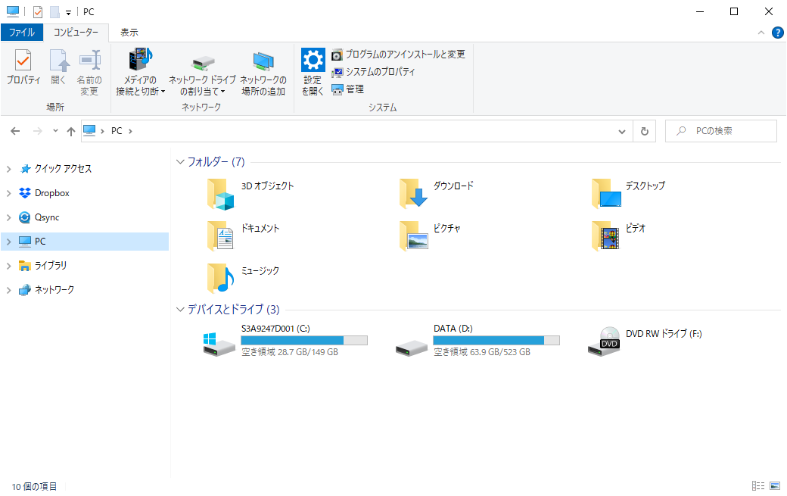
Task: Click プログラムのアンインストールと変更
Action: point(399,55)
